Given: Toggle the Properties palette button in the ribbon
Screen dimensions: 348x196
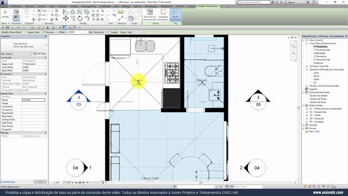Looking at the screenshot, I should 16,18.
